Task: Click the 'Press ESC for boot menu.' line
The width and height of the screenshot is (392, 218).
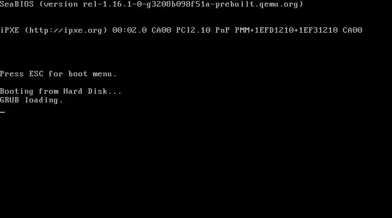Action: click(58, 74)
